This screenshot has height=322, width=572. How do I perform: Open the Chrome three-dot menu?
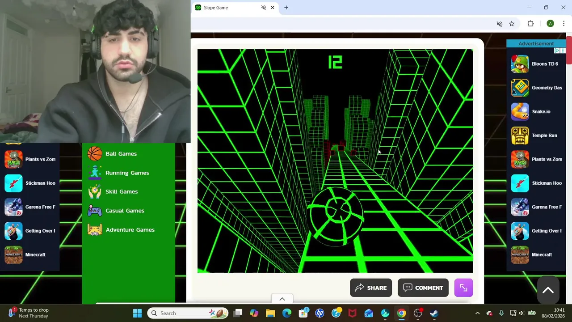pos(564,24)
